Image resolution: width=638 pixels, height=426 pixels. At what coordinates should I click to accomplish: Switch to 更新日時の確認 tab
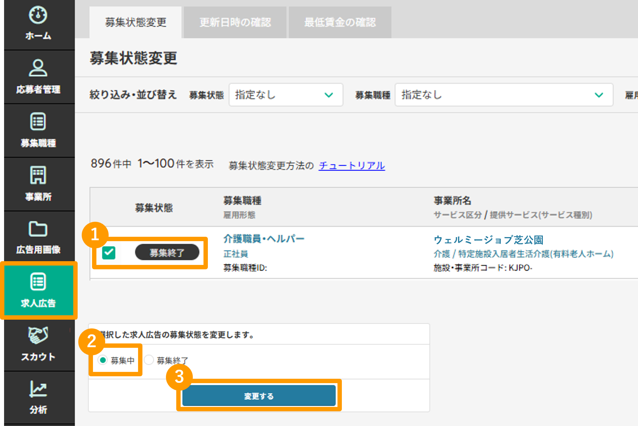point(235,23)
